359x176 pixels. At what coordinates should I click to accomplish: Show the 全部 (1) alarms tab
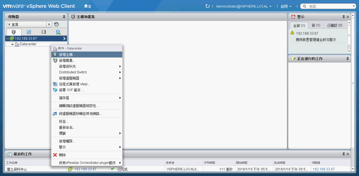click(299, 25)
